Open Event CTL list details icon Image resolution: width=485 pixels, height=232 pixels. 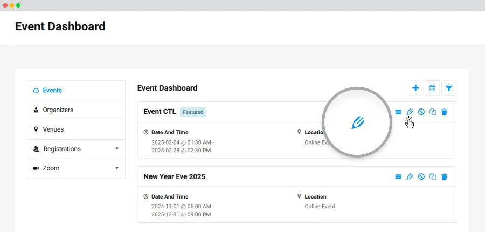pyautogui.click(x=398, y=112)
